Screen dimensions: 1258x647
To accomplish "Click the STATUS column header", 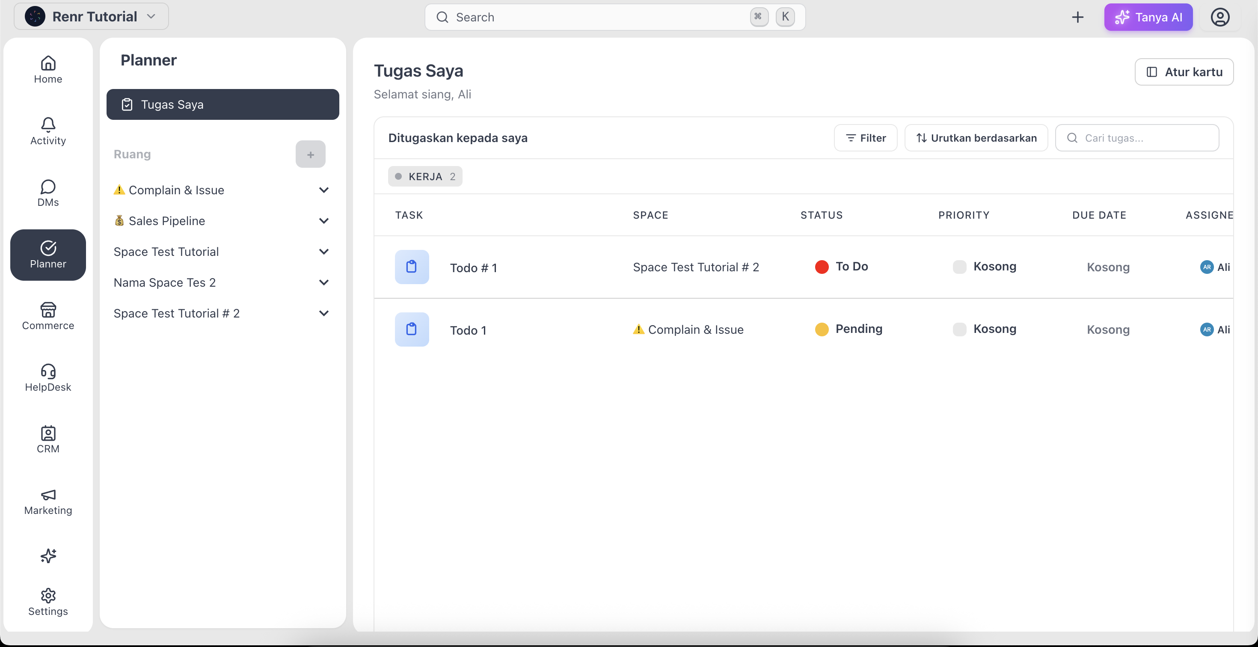I will click(x=822, y=215).
